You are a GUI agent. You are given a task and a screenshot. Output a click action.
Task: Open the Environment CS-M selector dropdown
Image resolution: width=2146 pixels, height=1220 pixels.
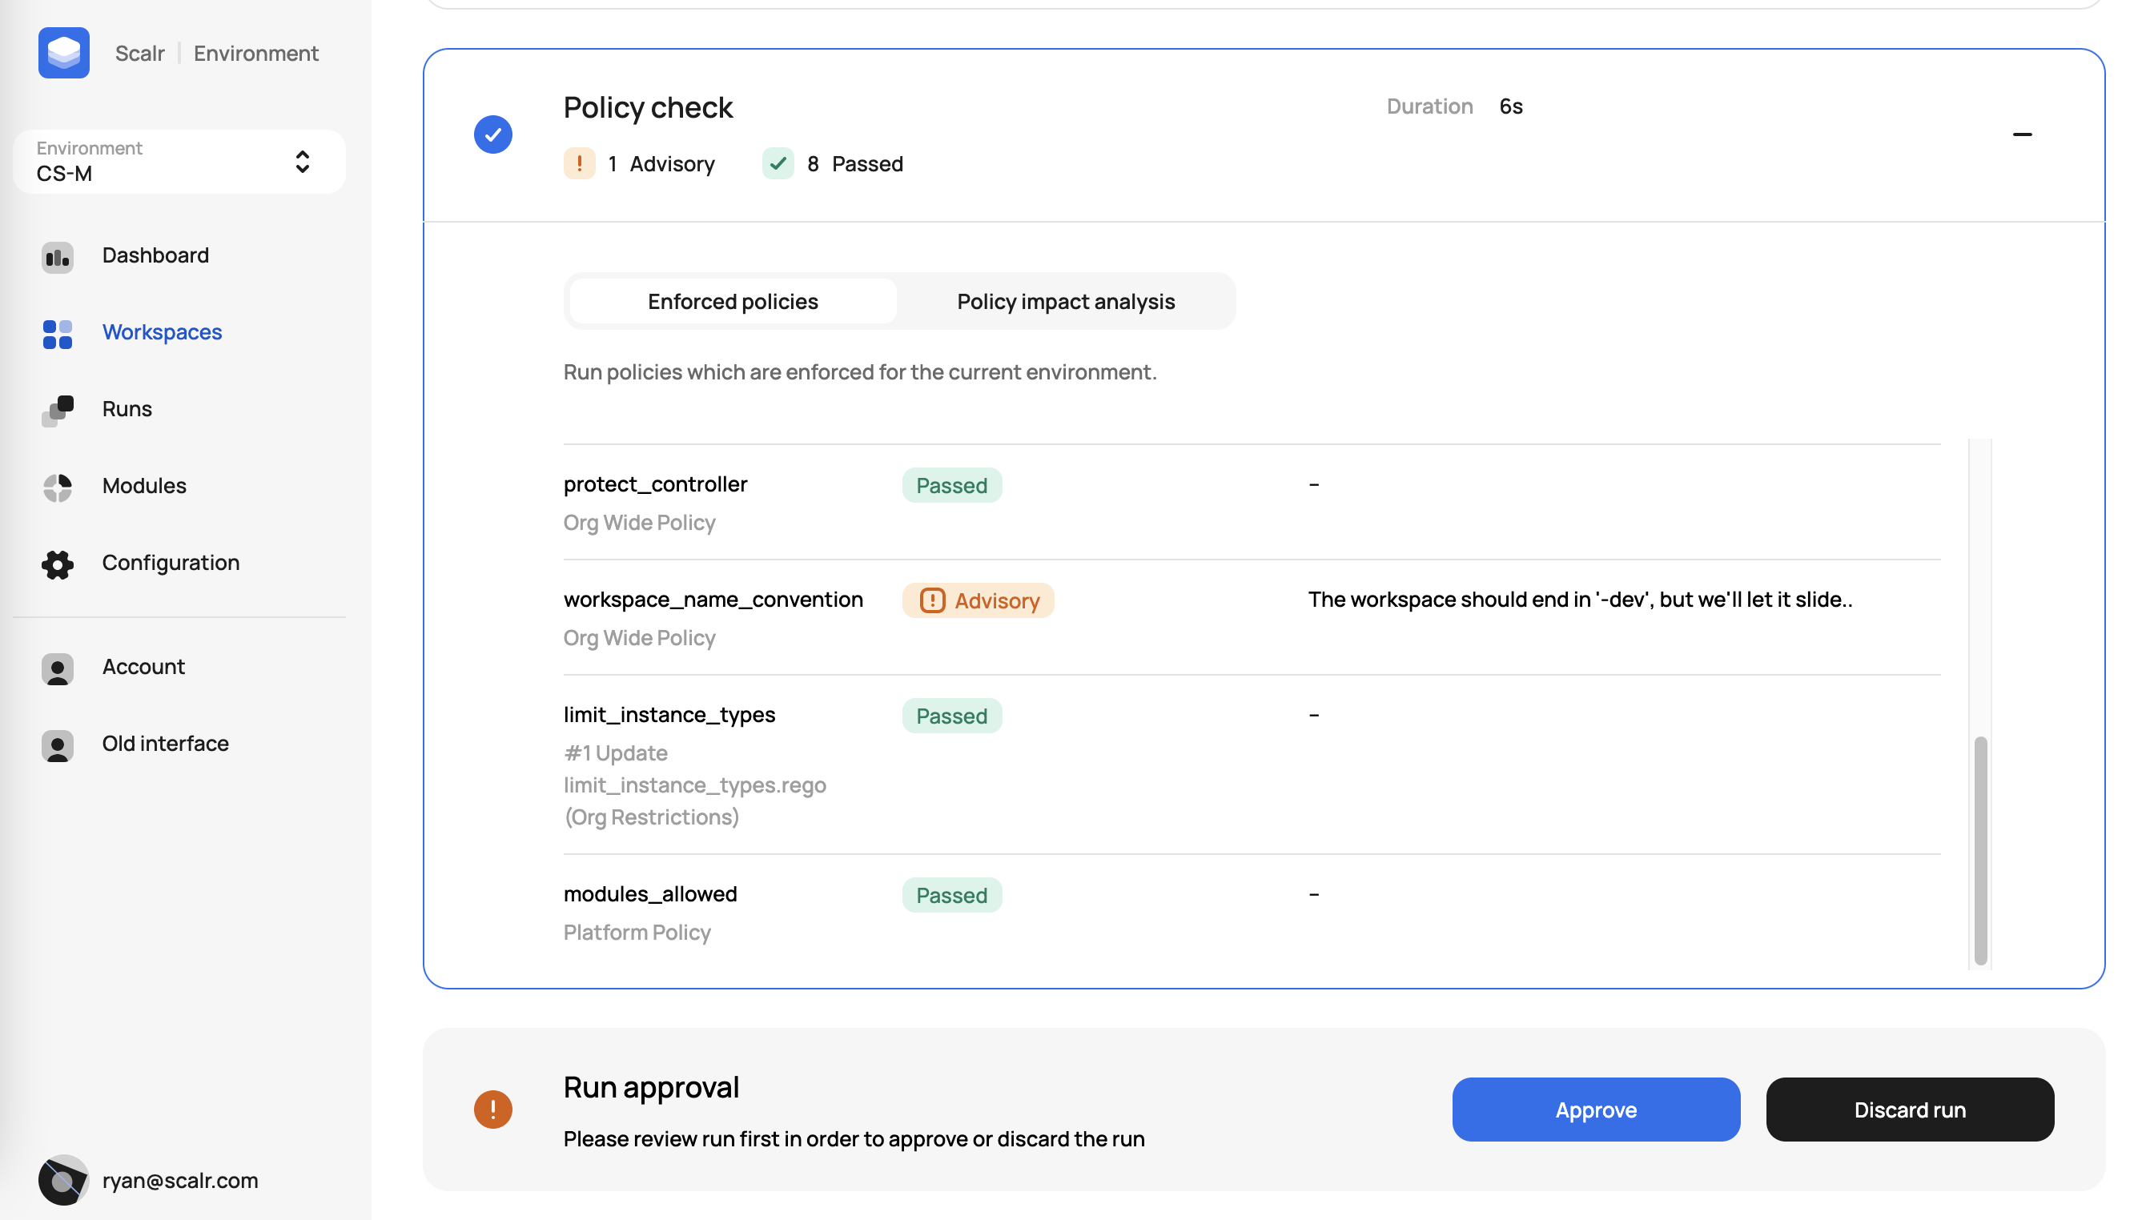[x=179, y=162]
